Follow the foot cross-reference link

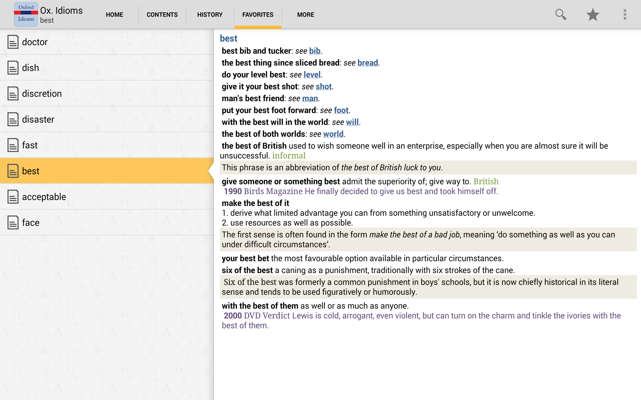[x=341, y=110]
